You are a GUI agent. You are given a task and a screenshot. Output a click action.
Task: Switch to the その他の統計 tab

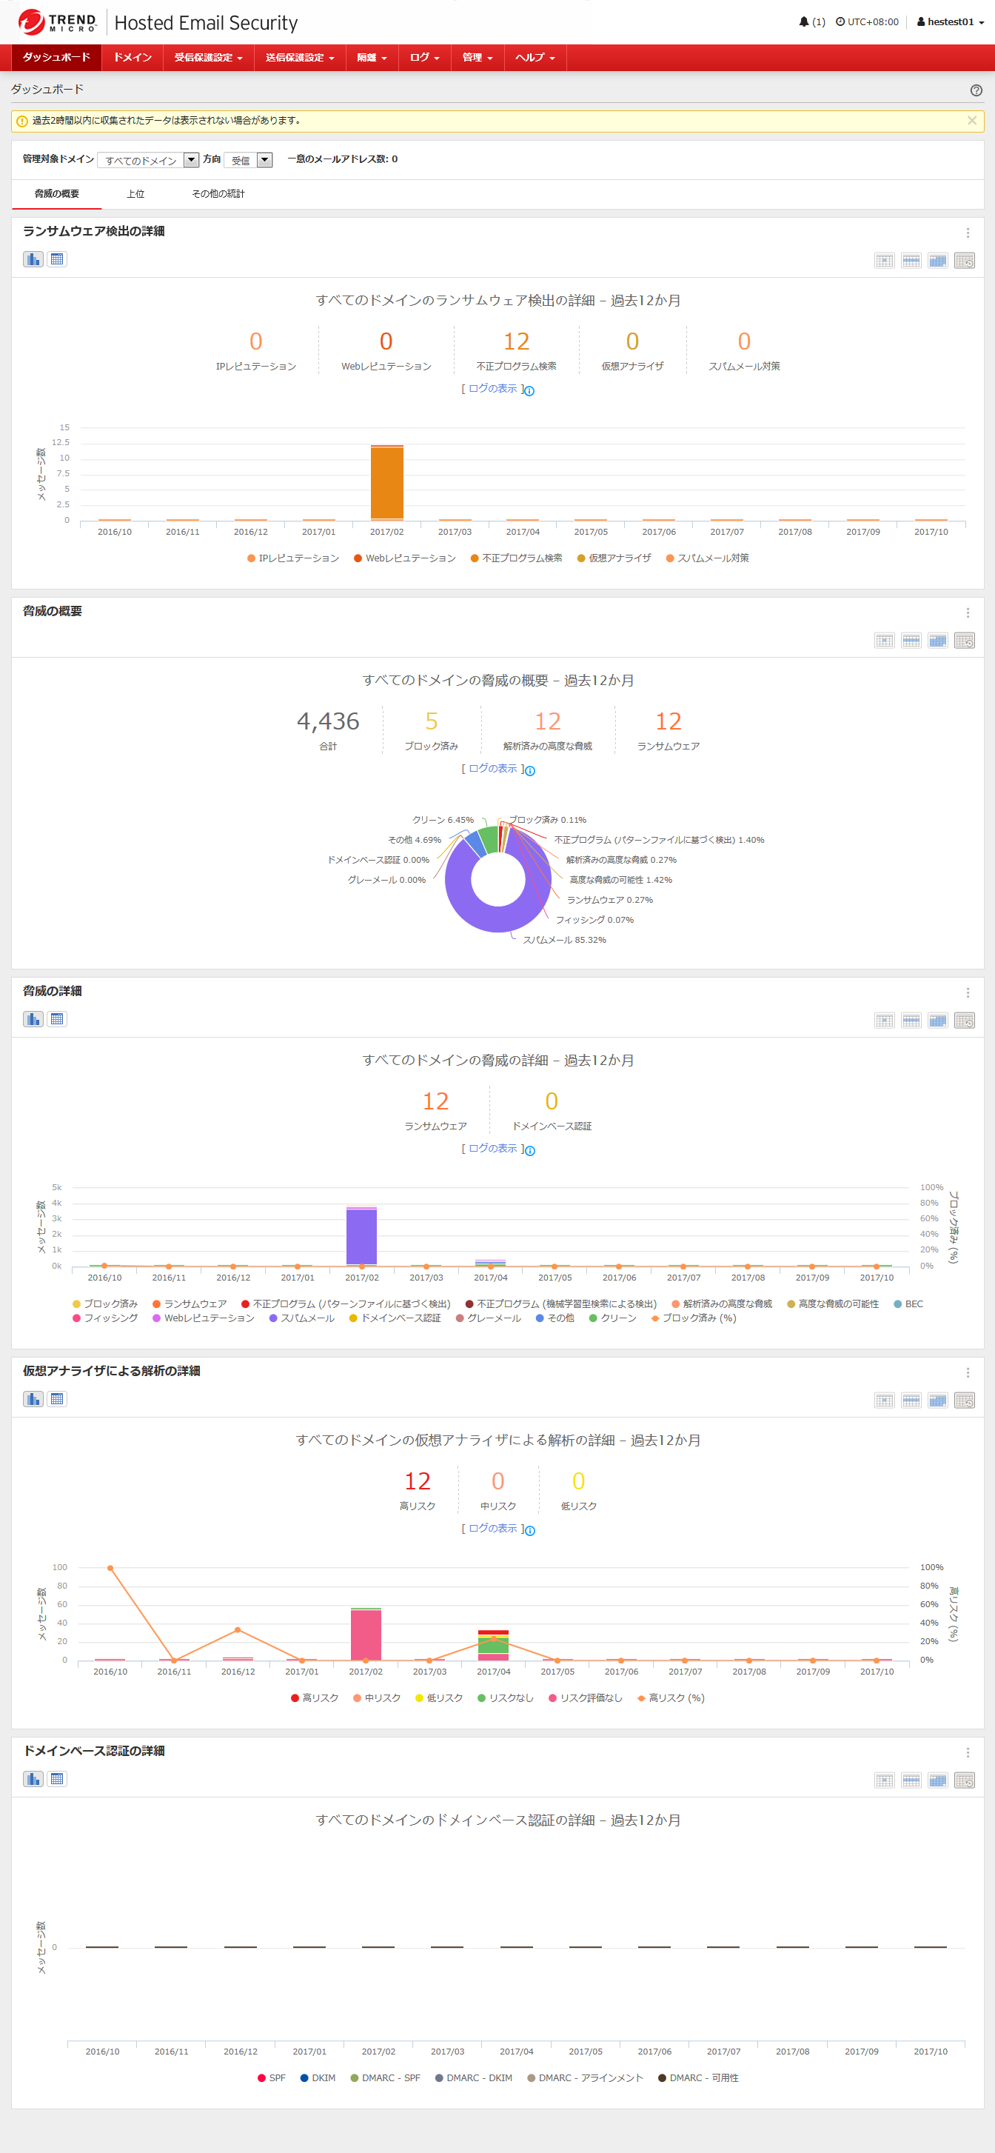click(218, 194)
